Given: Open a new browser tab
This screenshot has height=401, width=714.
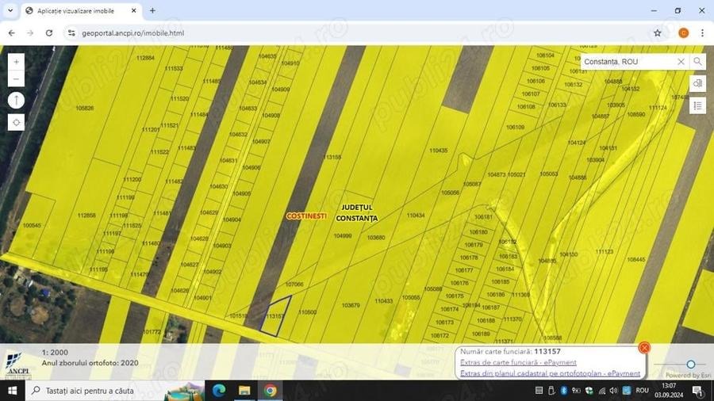Looking at the screenshot, I should click(152, 10).
